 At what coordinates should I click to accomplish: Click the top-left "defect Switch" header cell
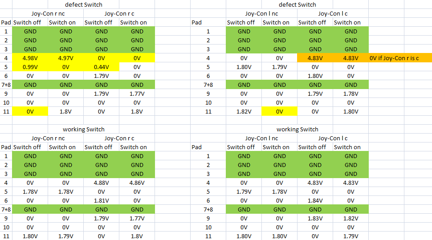point(83,4)
